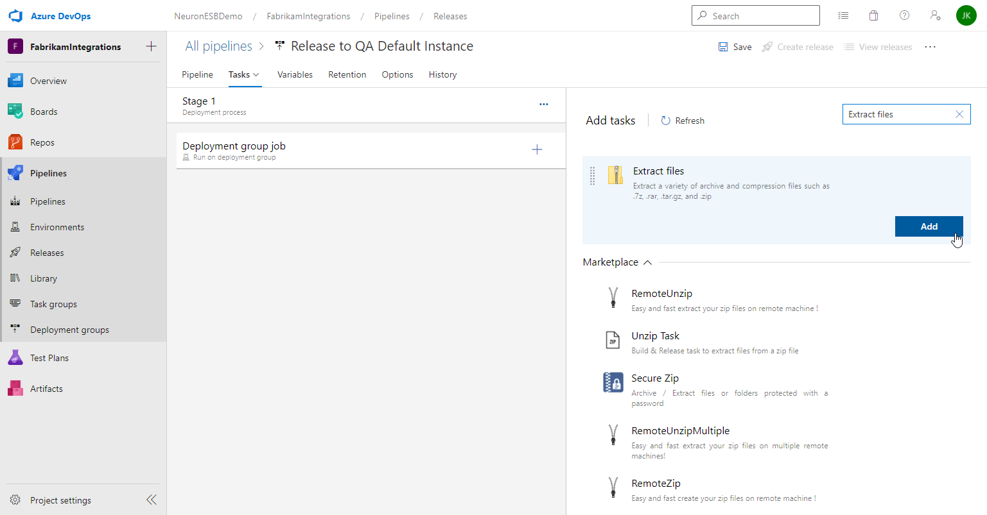
Task: Open the Test Plans flask icon
Action: [15, 358]
